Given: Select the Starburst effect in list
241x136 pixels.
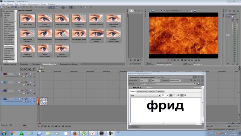Looking at the screenshot, I should click(x=8, y=24).
